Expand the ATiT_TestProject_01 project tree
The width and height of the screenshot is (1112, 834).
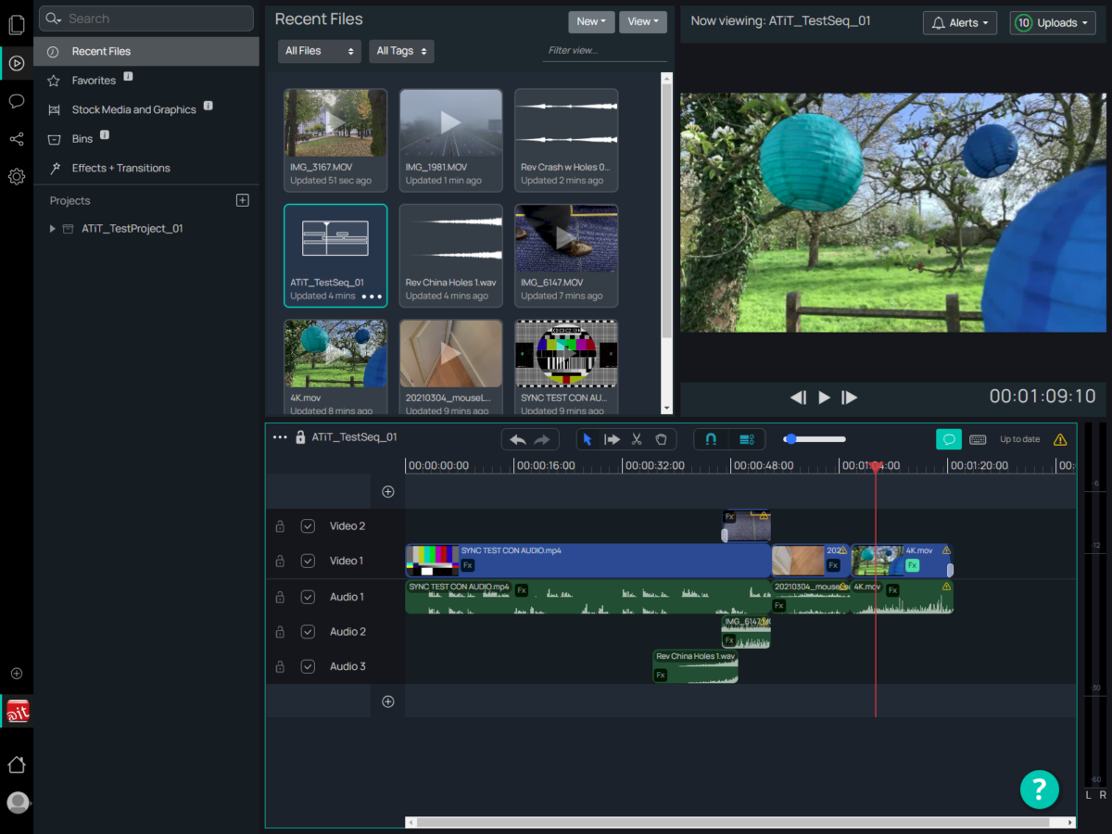point(52,229)
